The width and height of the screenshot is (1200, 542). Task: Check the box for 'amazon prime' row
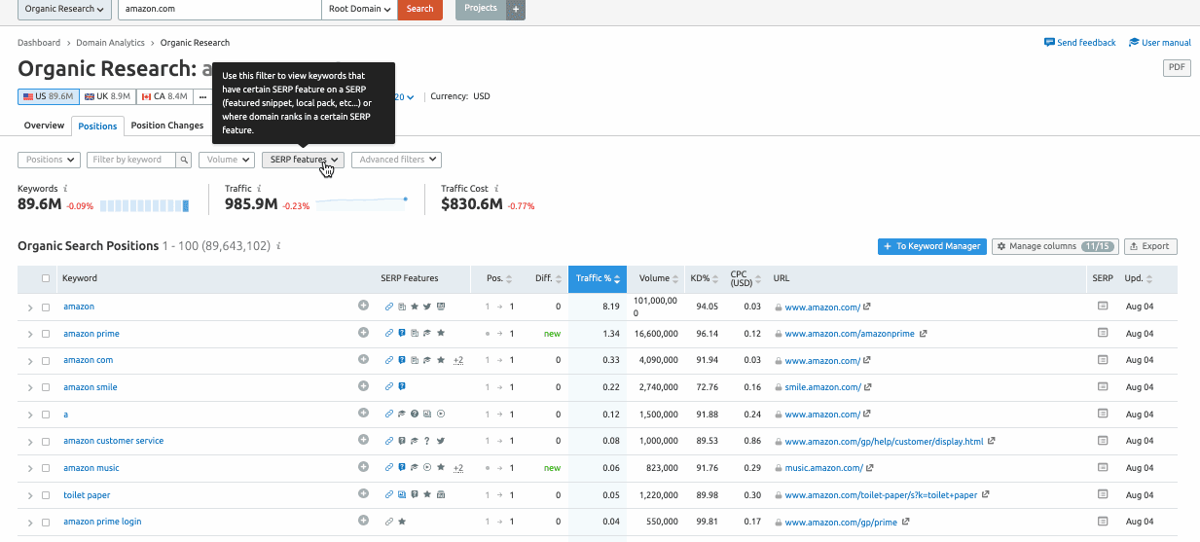(46, 333)
